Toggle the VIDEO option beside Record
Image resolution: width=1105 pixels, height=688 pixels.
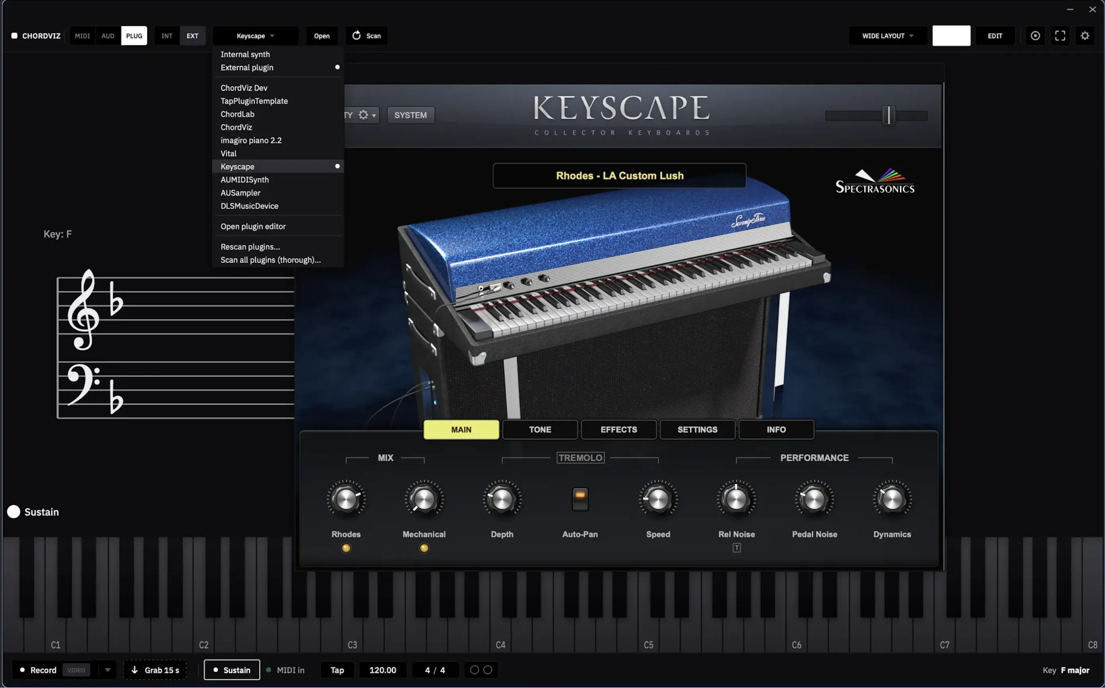(x=76, y=670)
